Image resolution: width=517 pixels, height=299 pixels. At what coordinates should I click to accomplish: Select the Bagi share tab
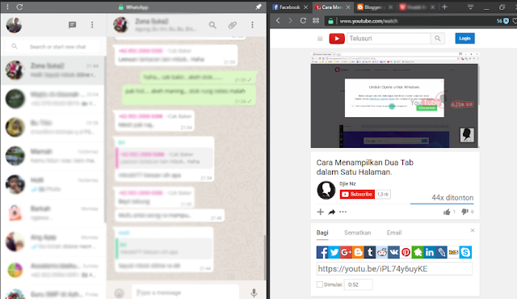coord(322,233)
